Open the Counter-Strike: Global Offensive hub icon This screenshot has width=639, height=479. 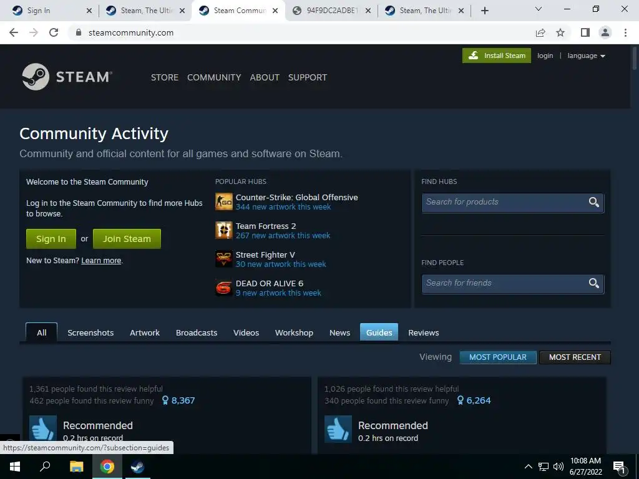[224, 201]
